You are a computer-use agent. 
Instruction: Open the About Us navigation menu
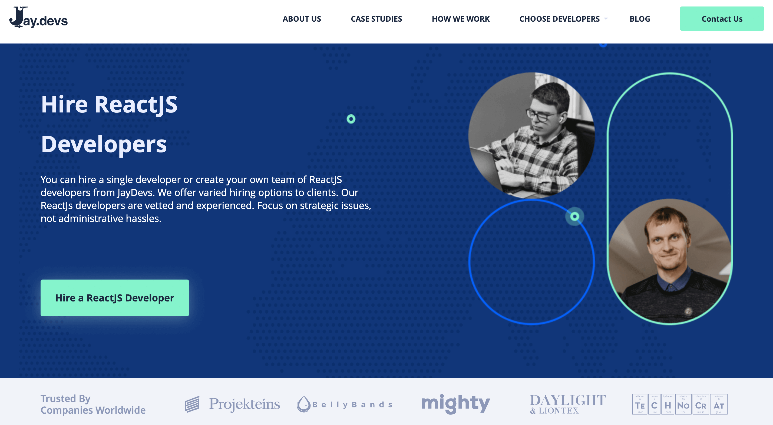tap(302, 18)
